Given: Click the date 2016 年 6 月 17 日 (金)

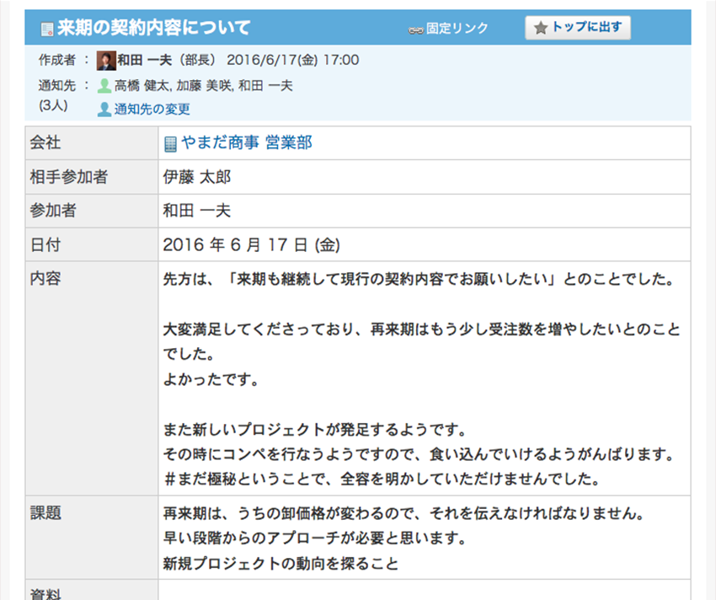Looking at the screenshot, I should pyautogui.click(x=250, y=244).
